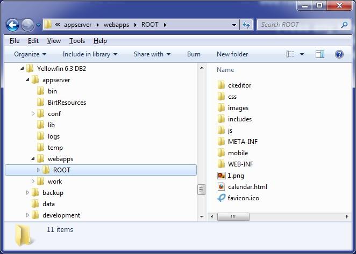Click the refresh icon beside address bar
356x254 pixels.
[247, 25]
